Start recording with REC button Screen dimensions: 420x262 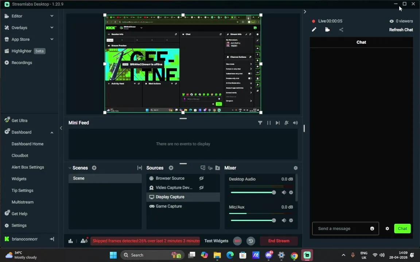[x=237, y=241]
